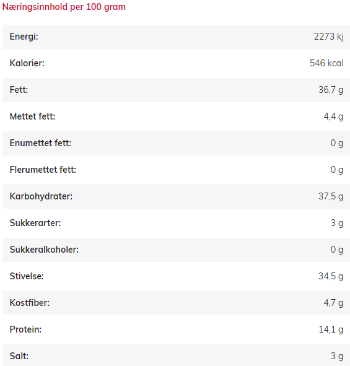The height and width of the screenshot is (366, 350).
Task: Select the Stivelse row label
Action: pyautogui.click(x=27, y=276)
